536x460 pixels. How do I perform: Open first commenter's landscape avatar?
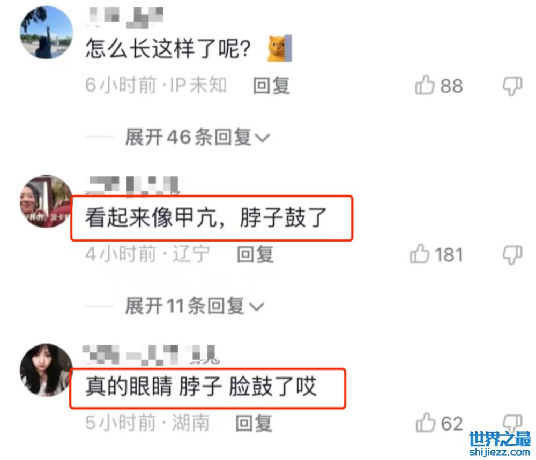(47, 33)
